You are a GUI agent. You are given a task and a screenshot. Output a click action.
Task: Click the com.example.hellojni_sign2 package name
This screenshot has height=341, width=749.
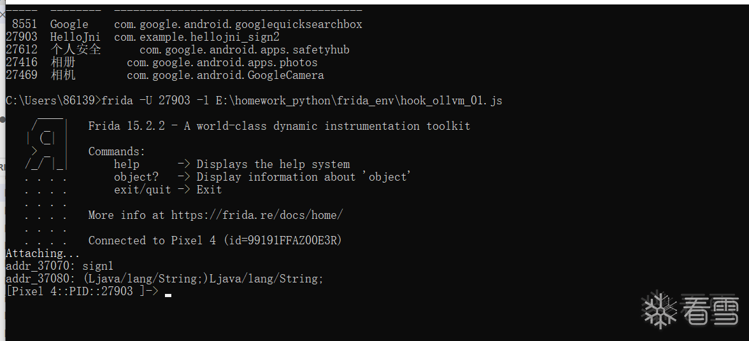pos(197,37)
